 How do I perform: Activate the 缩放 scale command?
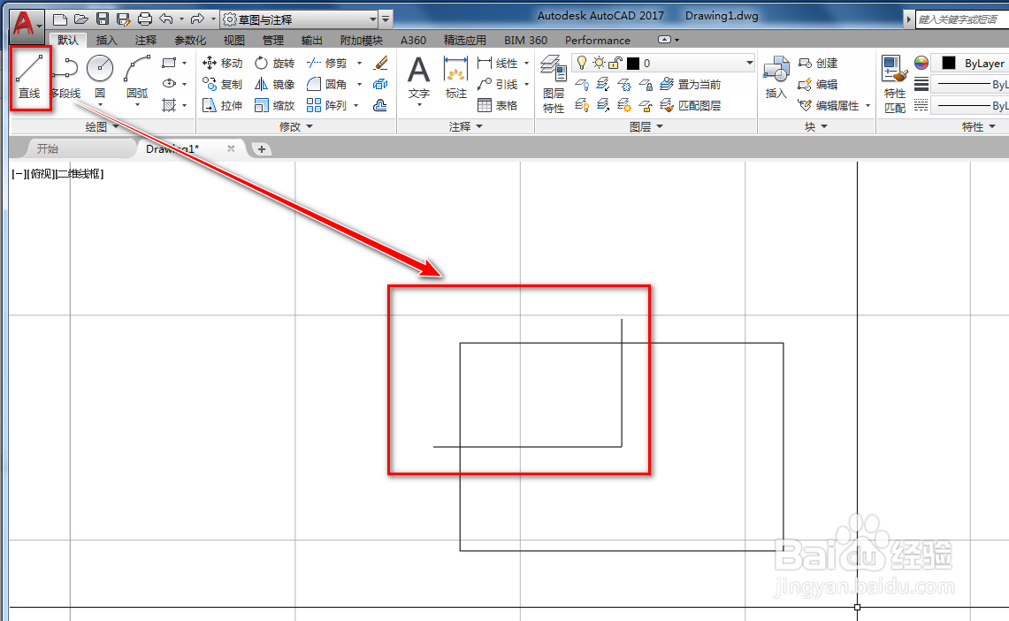(275, 105)
